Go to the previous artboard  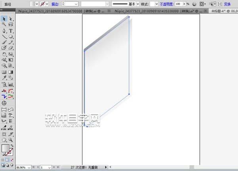point(38,167)
